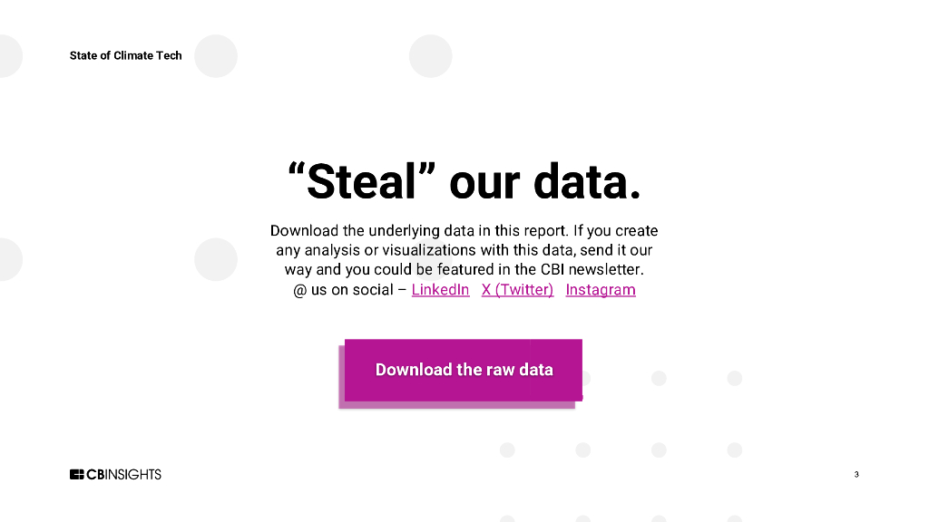Click the farthest small dot right of Download button

(x=735, y=378)
